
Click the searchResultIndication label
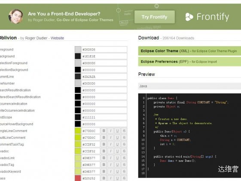coord(15,90)
